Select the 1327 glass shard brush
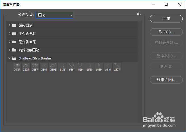Screen dimensions: 186x132 [x=117, y=67]
